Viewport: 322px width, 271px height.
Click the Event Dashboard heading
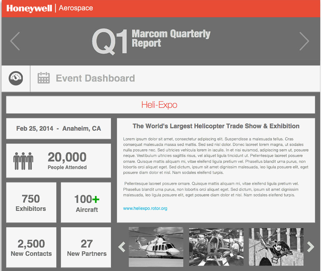point(96,78)
